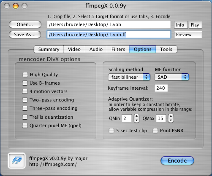Check Quarter pixel ME (qpel)
212x176 pixels.
(25, 125)
